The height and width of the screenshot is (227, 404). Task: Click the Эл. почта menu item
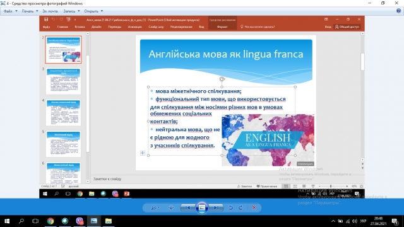50,11
